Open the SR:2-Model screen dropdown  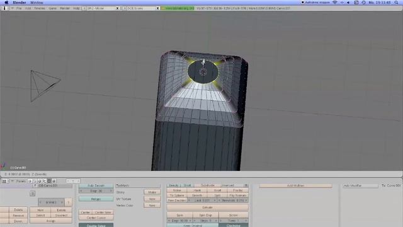(84, 8)
